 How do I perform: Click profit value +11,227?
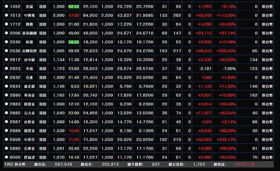pyautogui.click(x=203, y=113)
